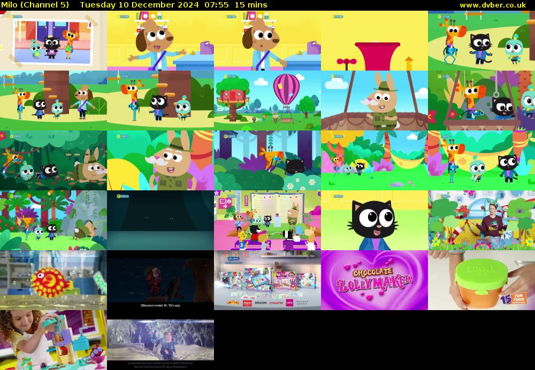
Task: Open thumbnail of four characters beside tree trunk
Action: click(53, 101)
